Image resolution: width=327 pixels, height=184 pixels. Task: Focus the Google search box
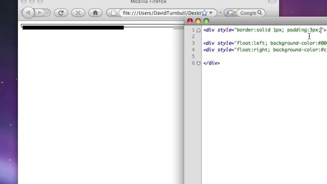[x=248, y=13]
